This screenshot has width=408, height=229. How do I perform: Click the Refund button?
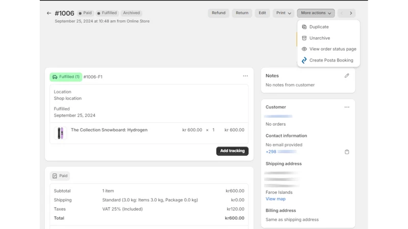[x=219, y=13]
